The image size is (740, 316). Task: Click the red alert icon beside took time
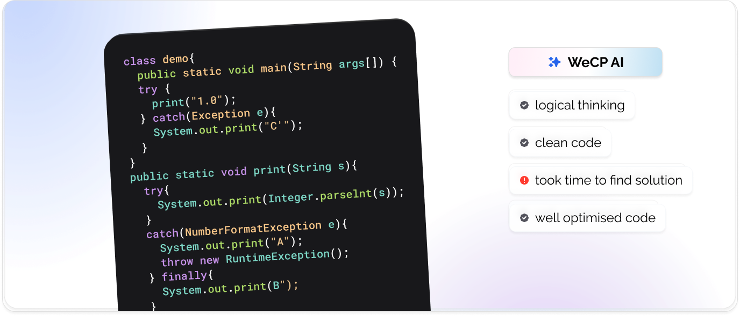click(524, 180)
